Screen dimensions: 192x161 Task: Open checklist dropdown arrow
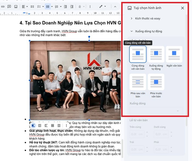point(43,7)
